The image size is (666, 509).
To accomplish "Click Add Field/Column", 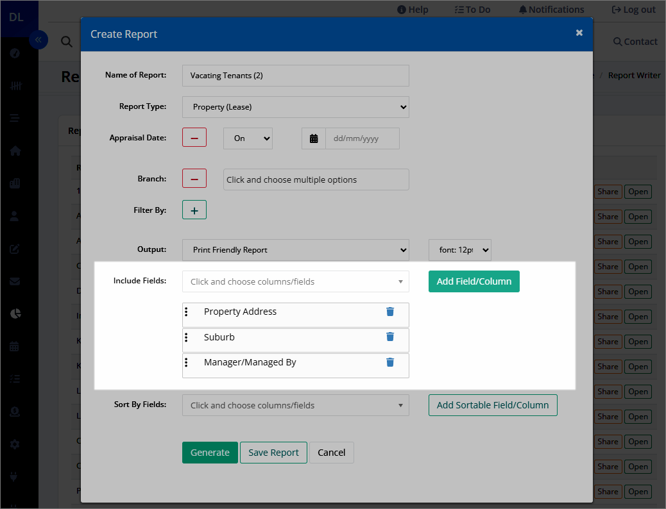I will coord(474,281).
